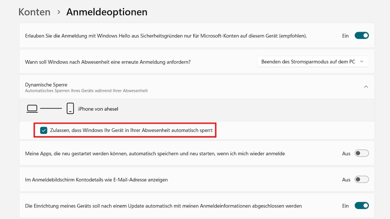Click the dropdown arrow for re-login requirement
Image resolution: width=390 pixels, height=219 pixels.
click(362, 62)
